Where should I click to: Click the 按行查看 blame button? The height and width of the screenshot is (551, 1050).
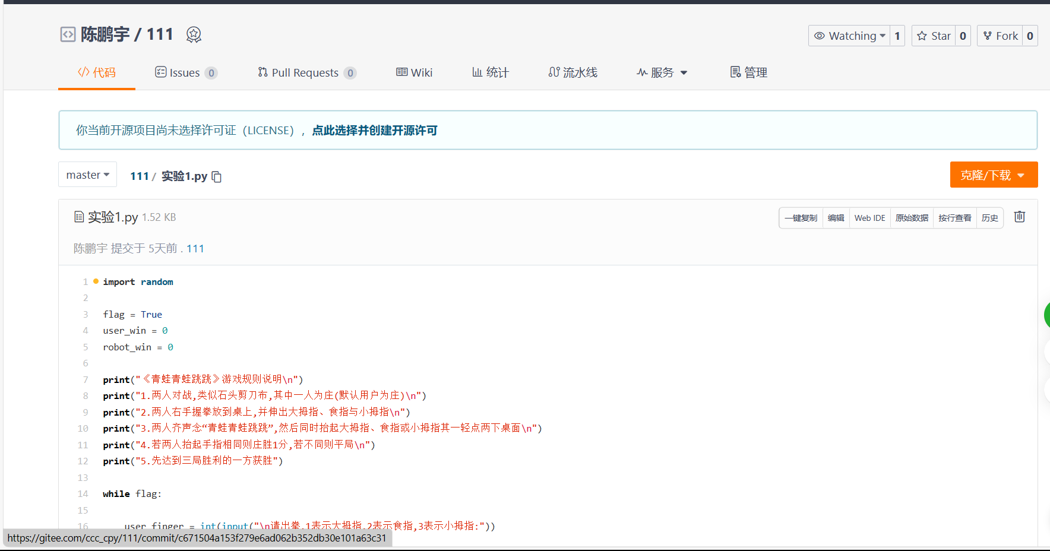click(955, 218)
